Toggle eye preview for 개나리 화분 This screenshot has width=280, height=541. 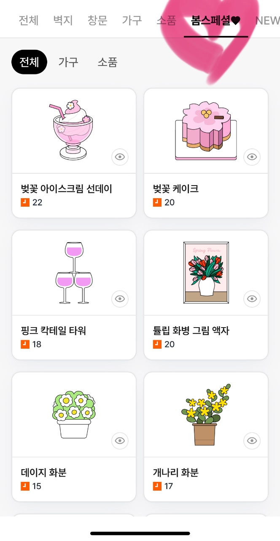point(252,441)
